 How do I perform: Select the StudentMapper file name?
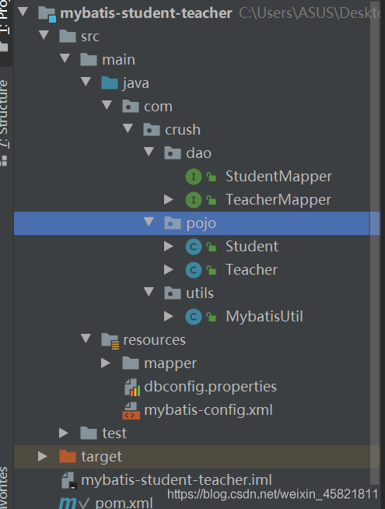[278, 177]
